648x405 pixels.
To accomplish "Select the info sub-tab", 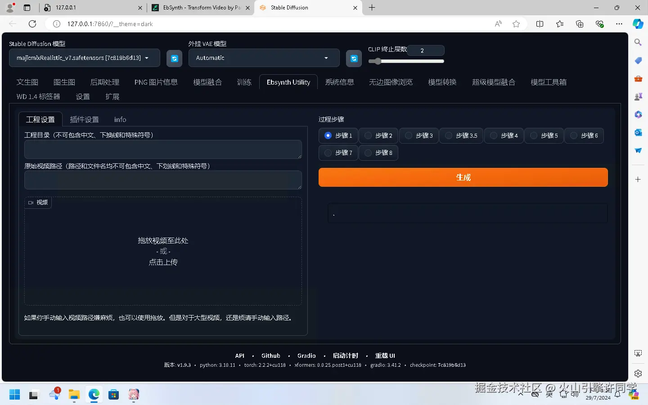I will [120, 119].
